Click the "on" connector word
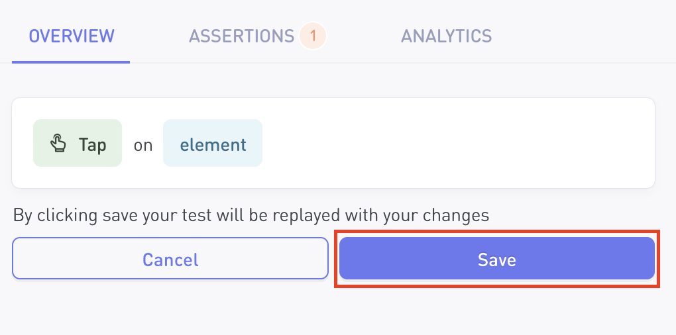The width and height of the screenshot is (676, 335). (143, 145)
